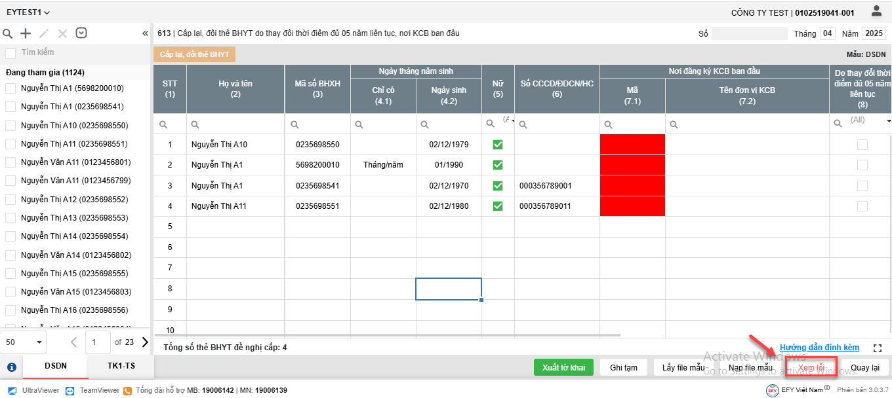Open the Hướng dẫn đính kèm link

819,348
